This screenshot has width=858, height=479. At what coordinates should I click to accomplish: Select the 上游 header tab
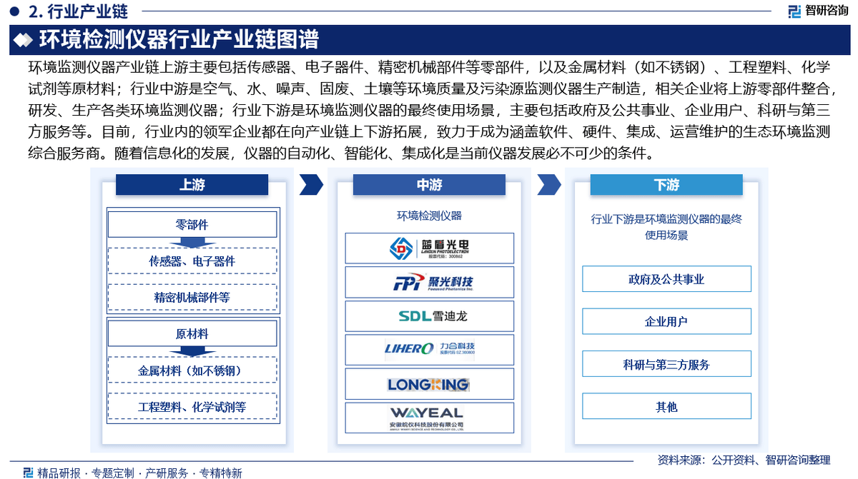point(192,185)
